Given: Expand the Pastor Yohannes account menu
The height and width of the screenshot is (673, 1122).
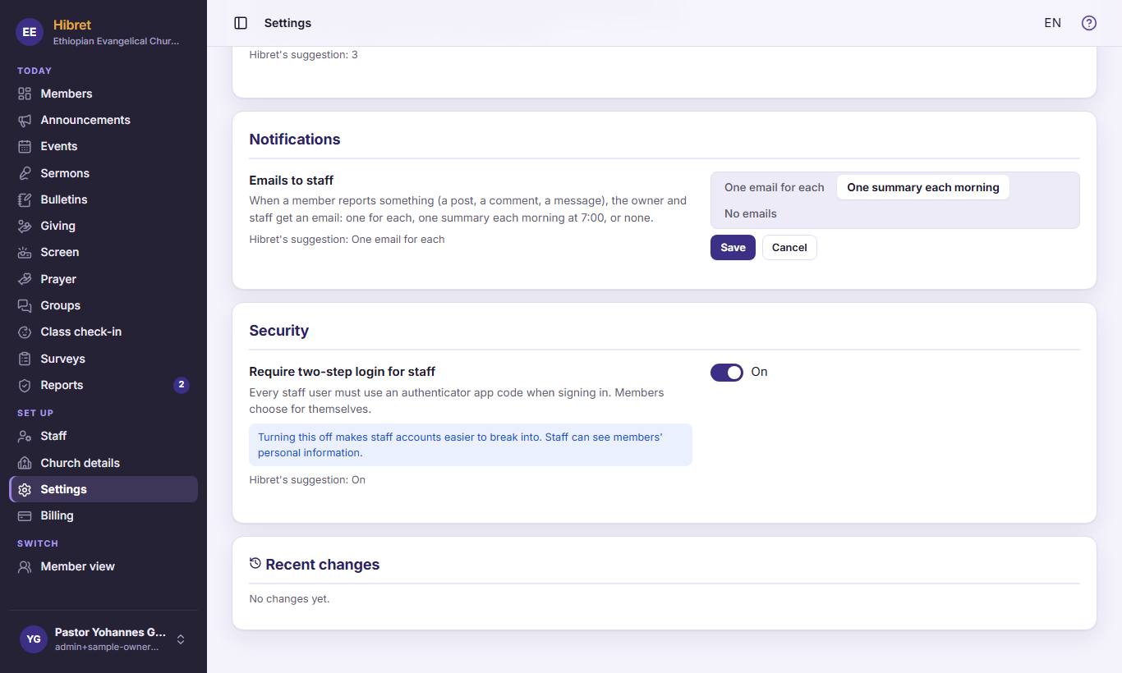Looking at the screenshot, I should pyautogui.click(x=103, y=639).
